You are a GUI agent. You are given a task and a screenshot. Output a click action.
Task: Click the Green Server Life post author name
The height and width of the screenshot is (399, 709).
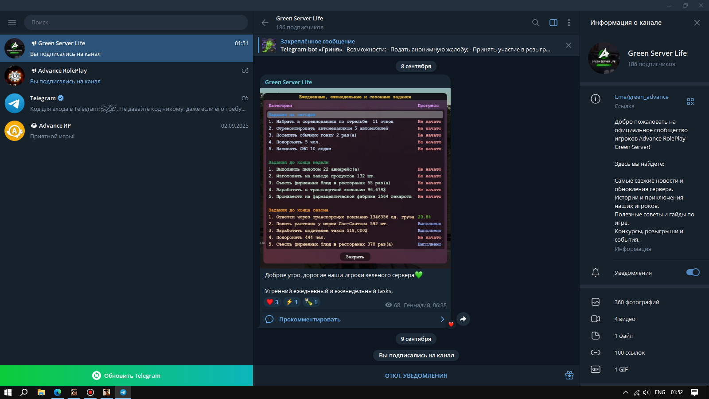point(288,82)
